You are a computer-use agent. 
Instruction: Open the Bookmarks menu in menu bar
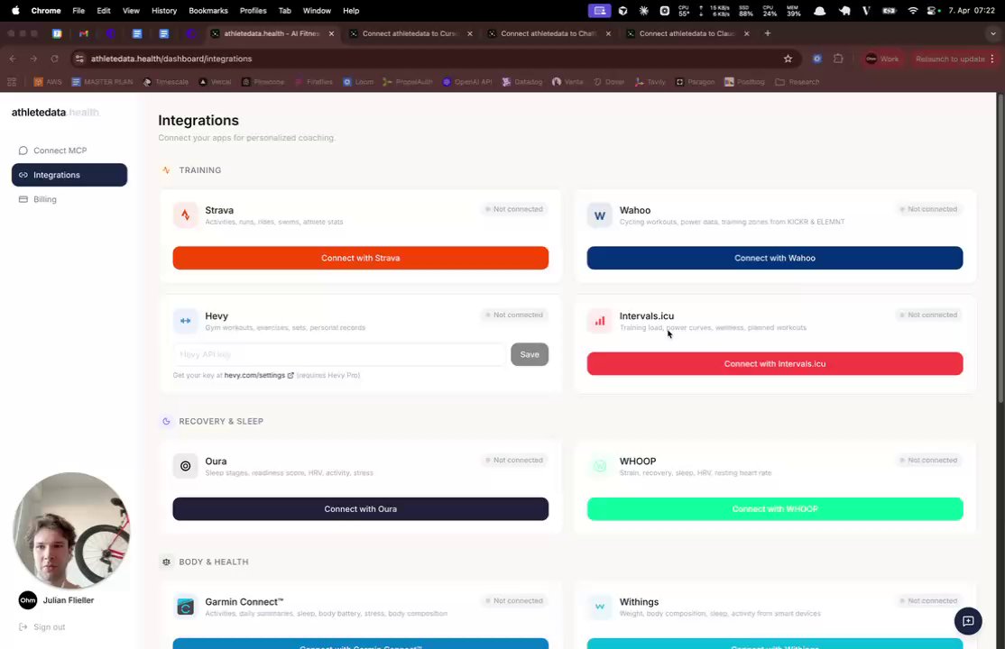coord(208,11)
